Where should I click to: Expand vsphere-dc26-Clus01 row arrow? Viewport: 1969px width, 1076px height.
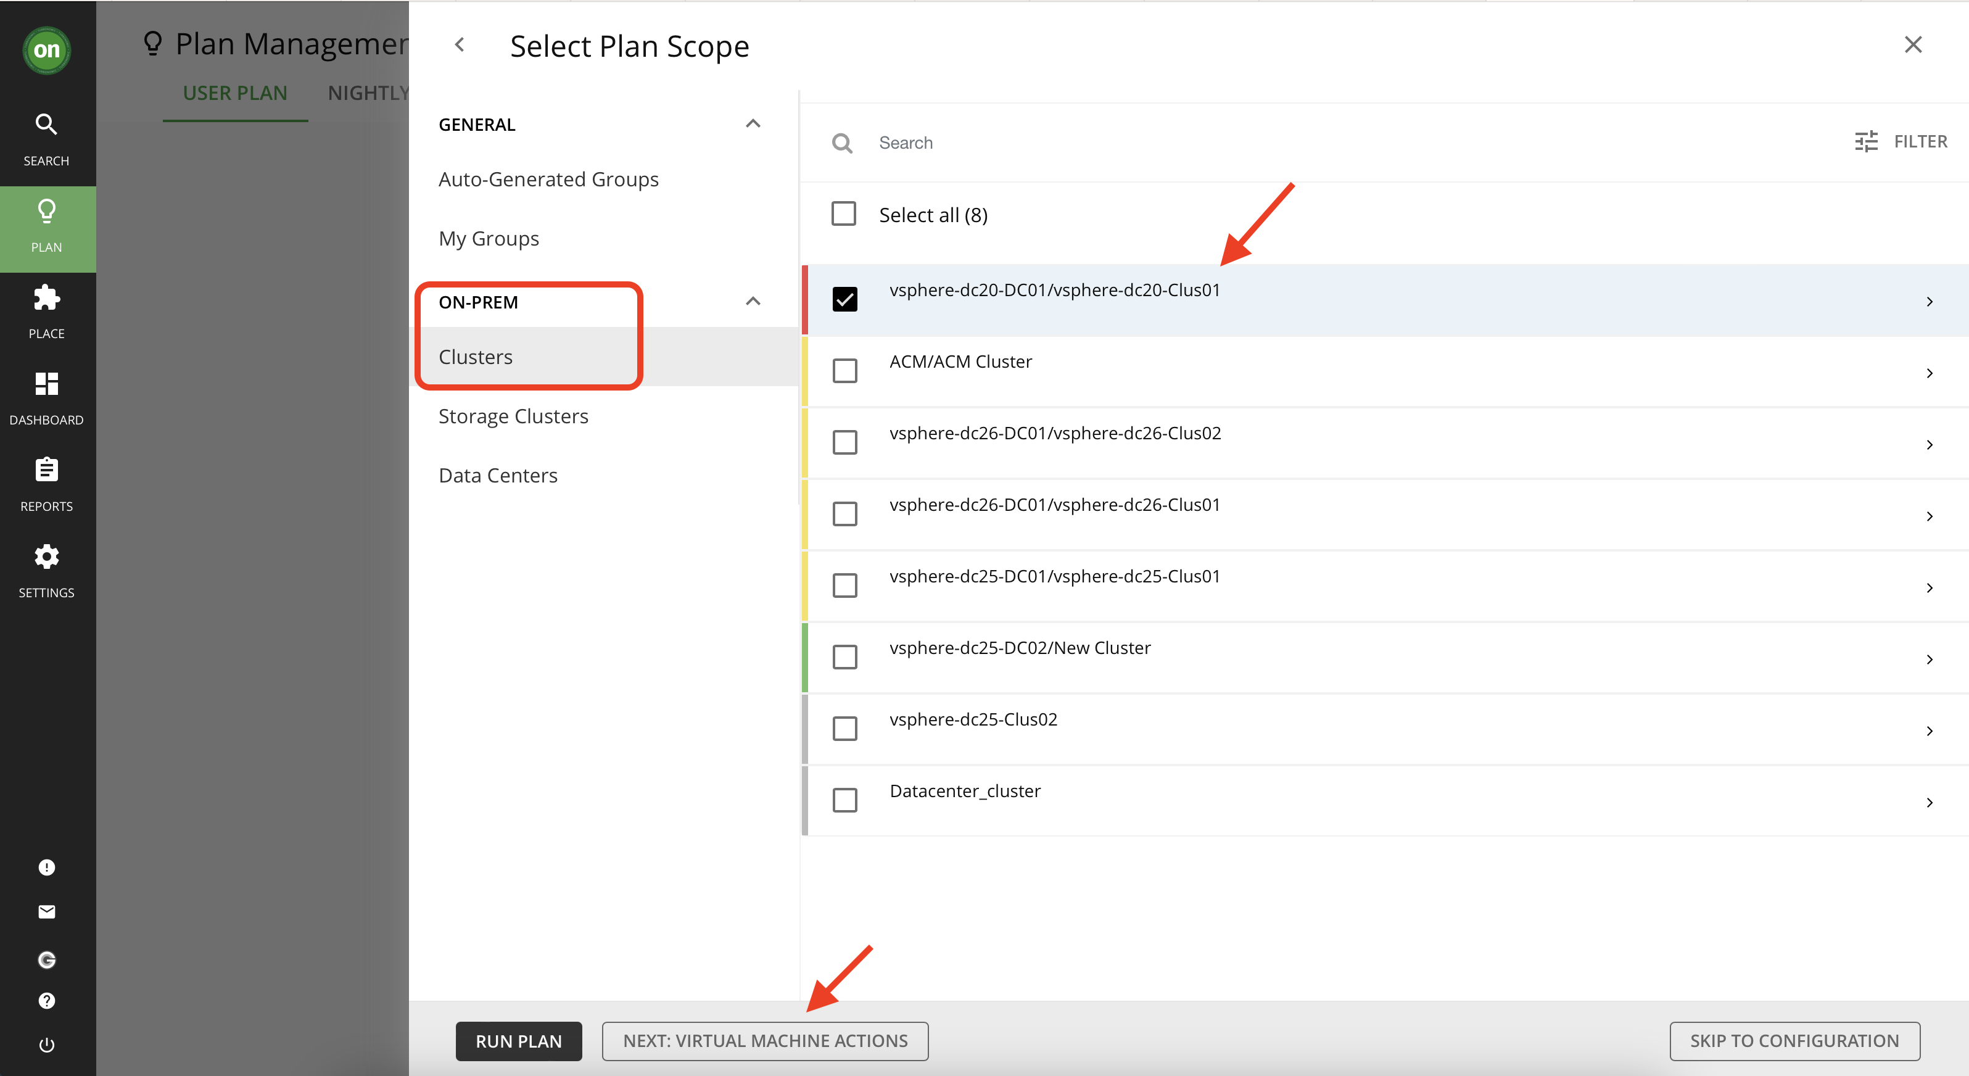1930,516
